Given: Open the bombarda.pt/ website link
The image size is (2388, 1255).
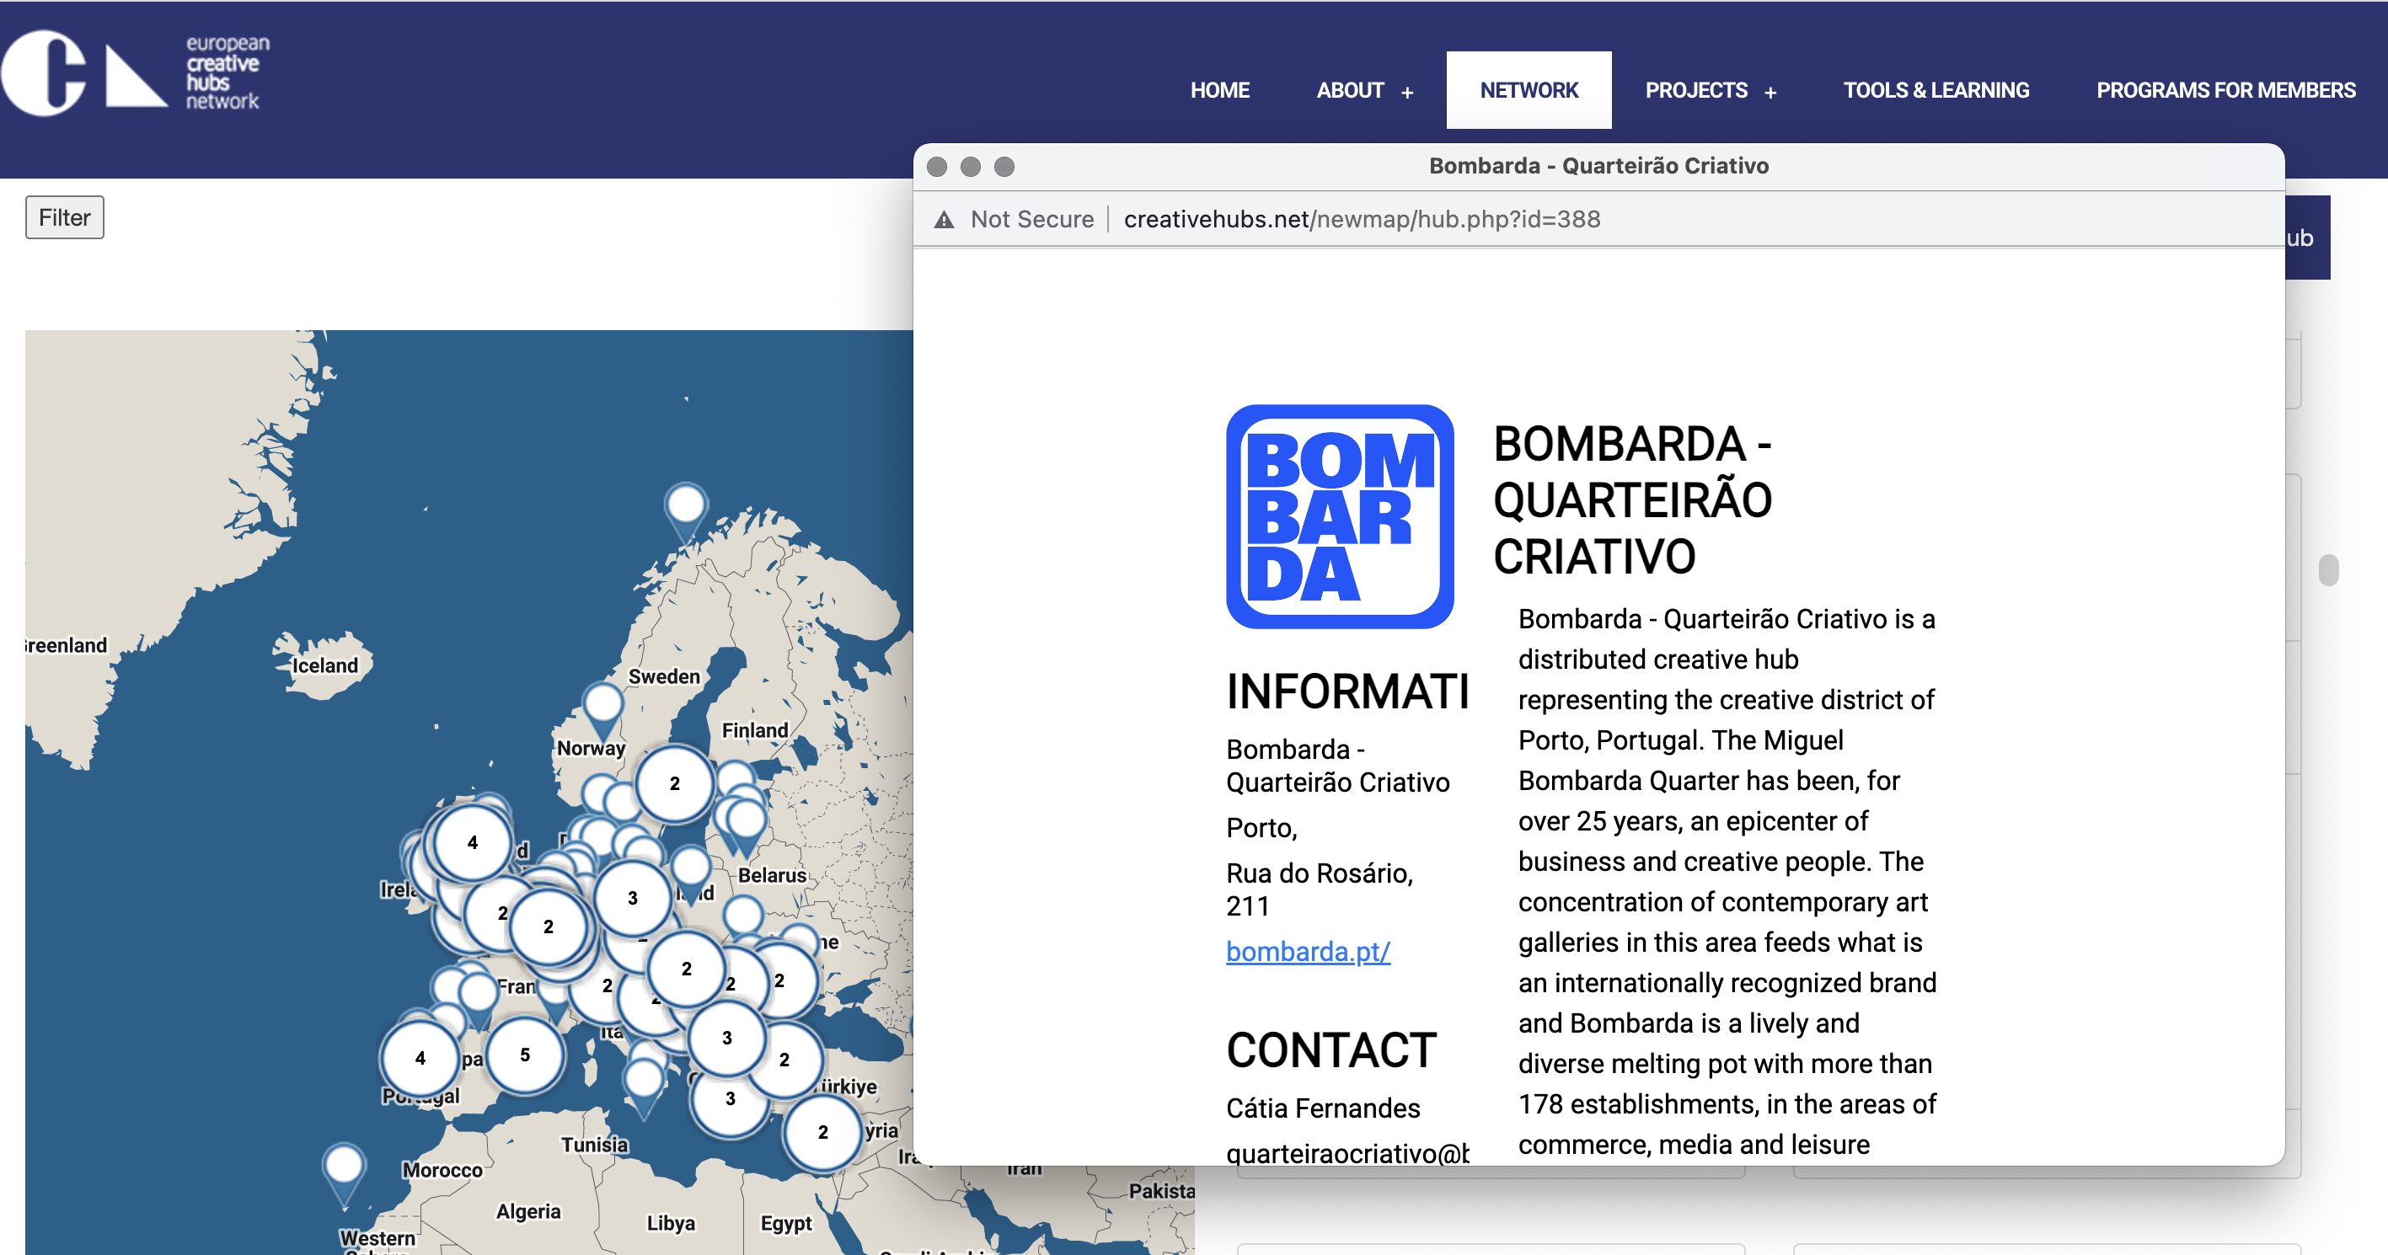Looking at the screenshot, I should [x=1307, y=952].
